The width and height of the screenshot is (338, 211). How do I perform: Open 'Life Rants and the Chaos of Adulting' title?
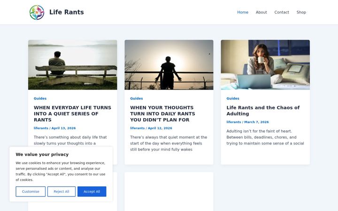tap(263, 111)
